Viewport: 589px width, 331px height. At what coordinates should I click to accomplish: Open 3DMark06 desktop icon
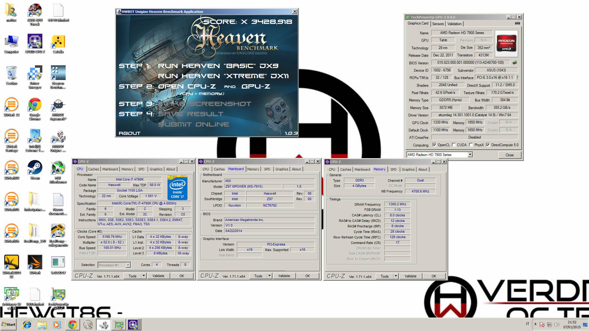tap(11, 233)
